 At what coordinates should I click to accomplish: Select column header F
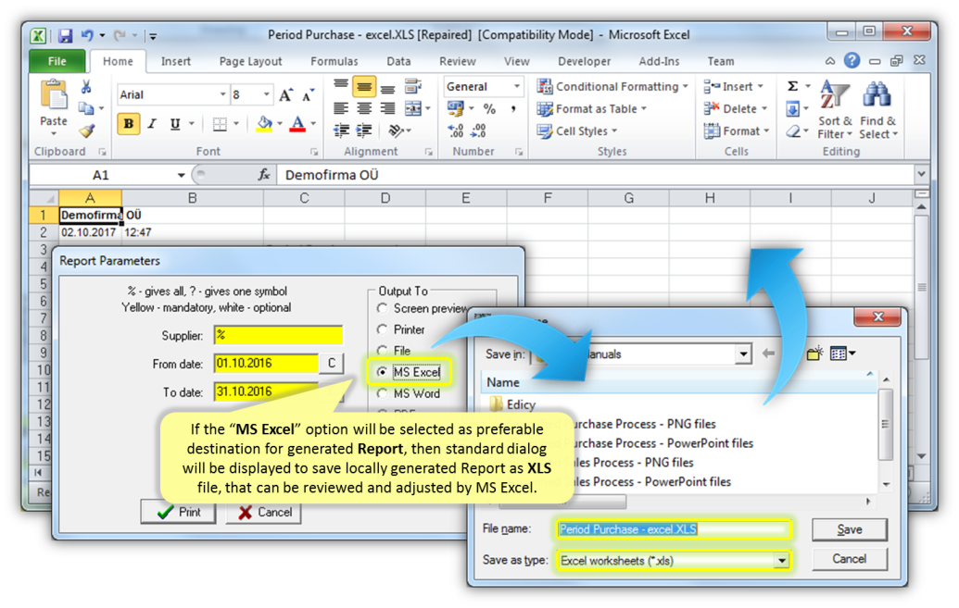tap(547, 198)
